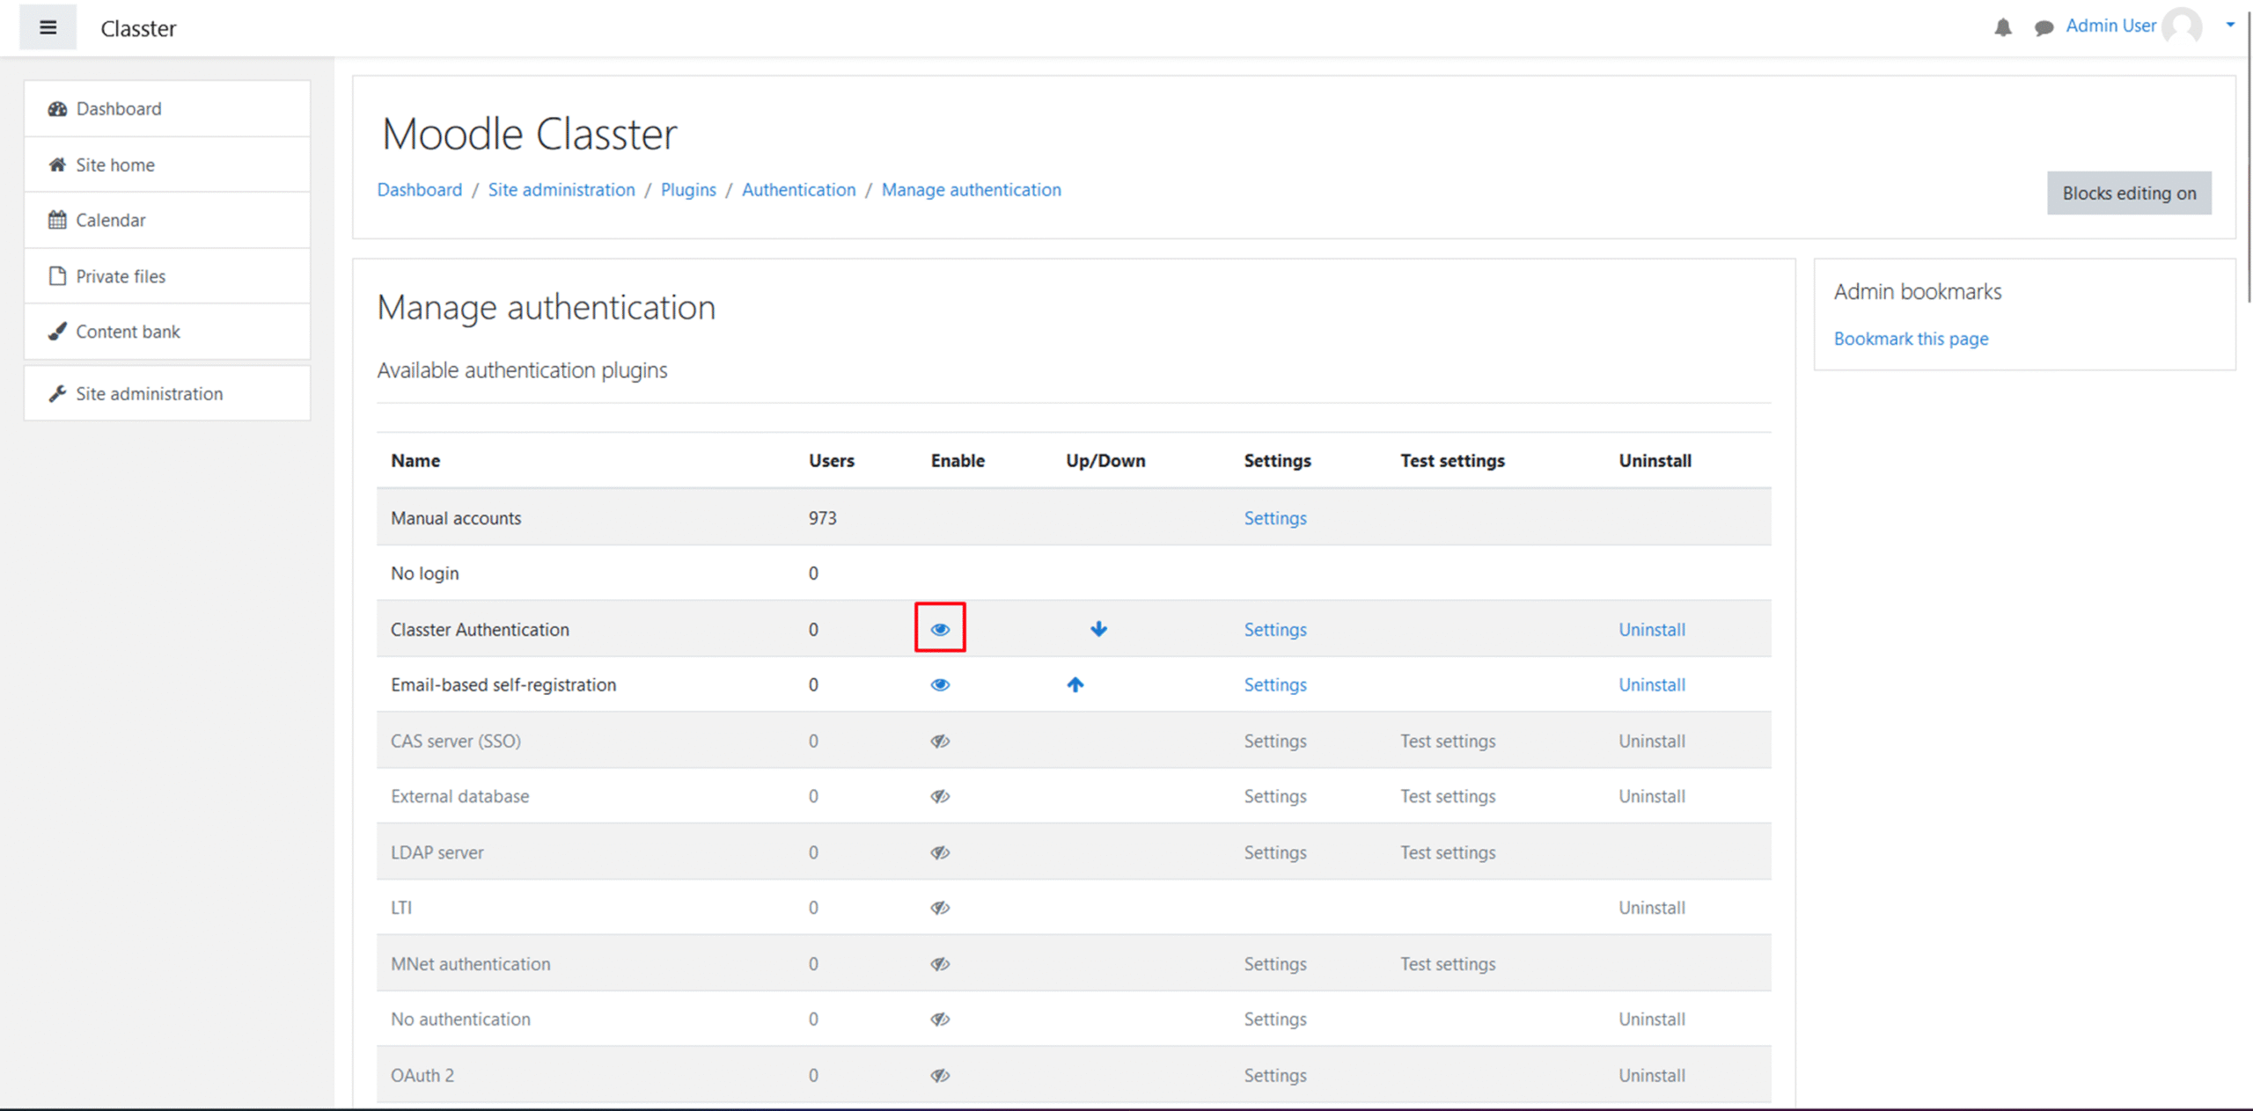The image size is (2253, 1111).
Task: Enable External database via crossed eye
Action: 940,796
